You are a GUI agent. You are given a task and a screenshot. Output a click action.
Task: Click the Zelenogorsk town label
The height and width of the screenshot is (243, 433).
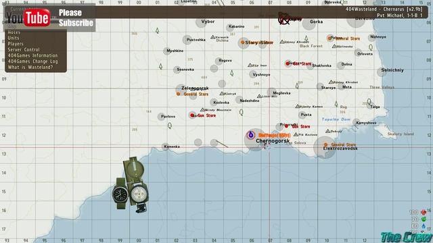[x=195, y=88]
